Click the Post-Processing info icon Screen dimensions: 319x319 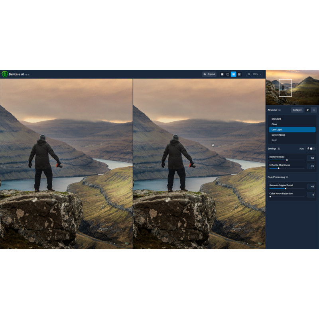[287, 177]
